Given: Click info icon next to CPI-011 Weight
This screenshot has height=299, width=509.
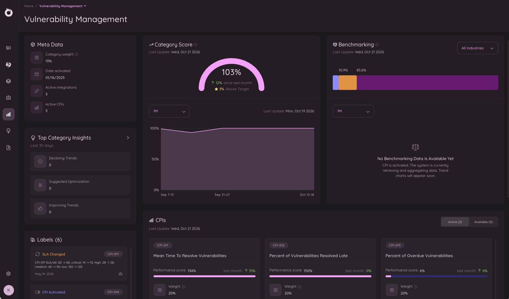Looking at the screenshot, I should coord(184,287).
